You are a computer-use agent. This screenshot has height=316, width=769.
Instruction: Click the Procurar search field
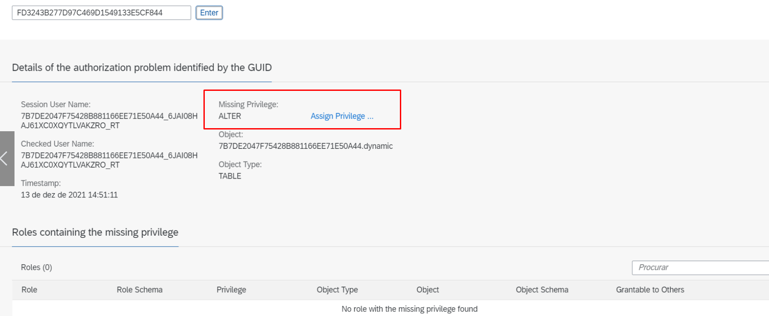click(x=700, y=268)
